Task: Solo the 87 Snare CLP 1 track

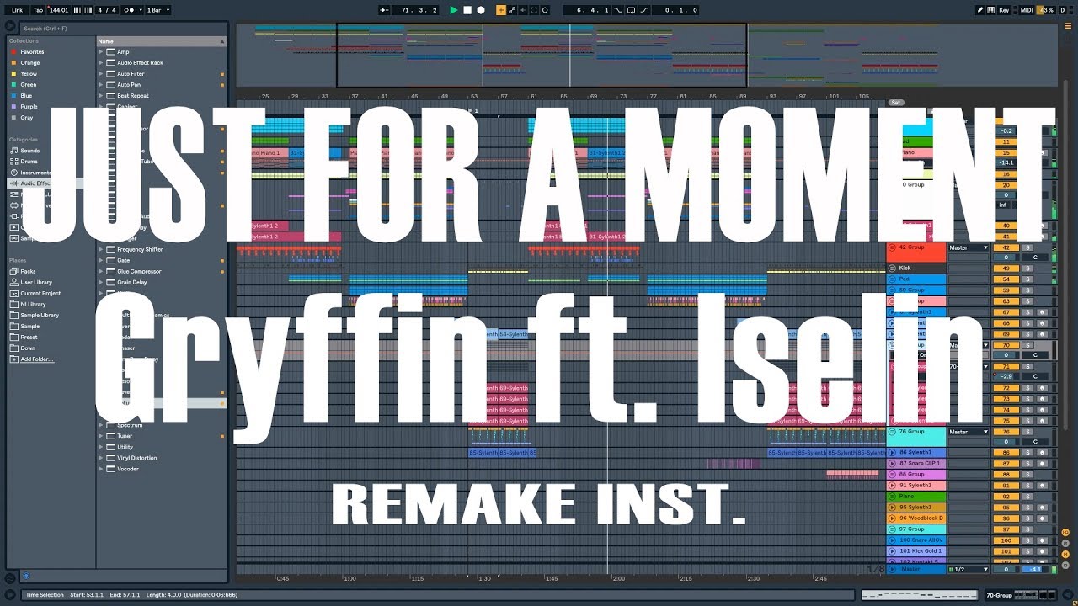Action: 1027,464
